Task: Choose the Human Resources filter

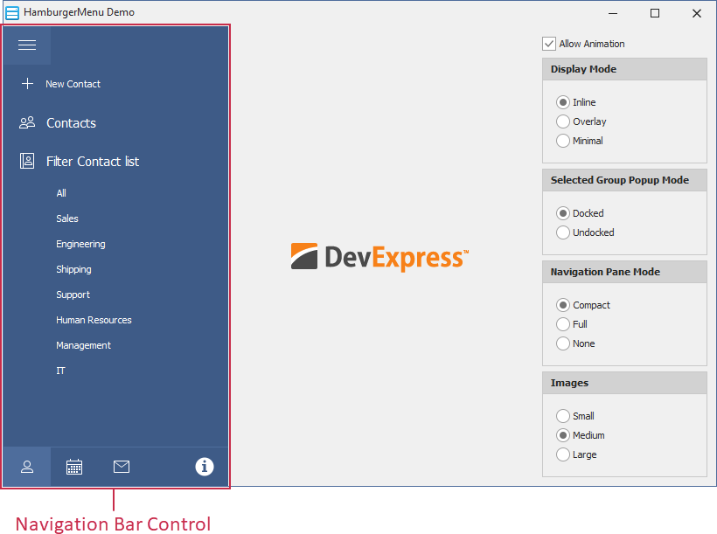Action: [x=92, y=320]
